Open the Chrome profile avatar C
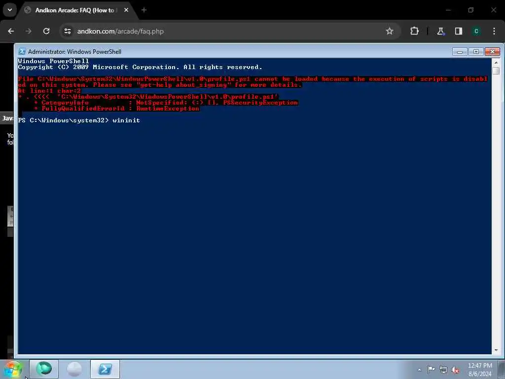Viewport: 505px width, 379px height. tap(476, 31)
